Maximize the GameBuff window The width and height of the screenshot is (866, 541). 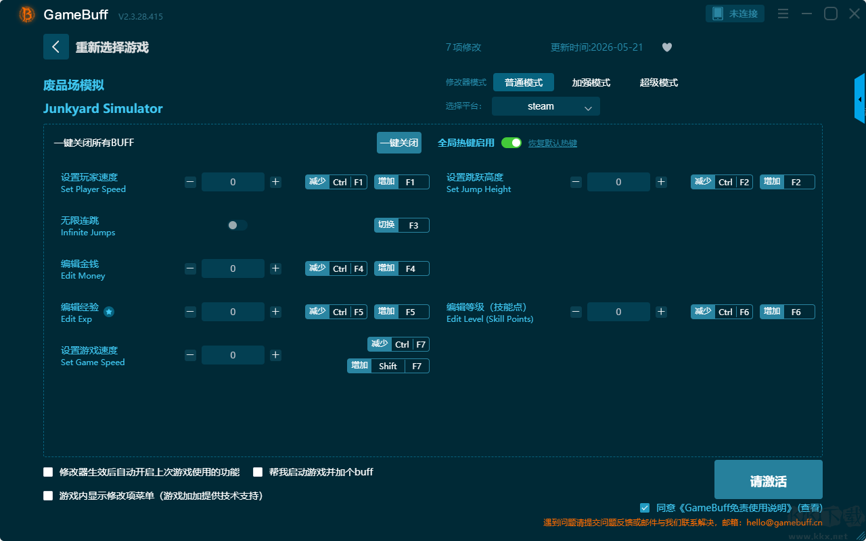831,14
